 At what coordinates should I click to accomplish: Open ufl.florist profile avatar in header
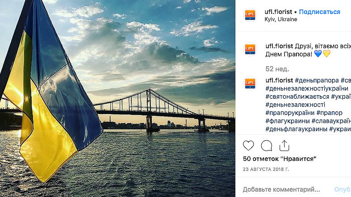[250, 15]
